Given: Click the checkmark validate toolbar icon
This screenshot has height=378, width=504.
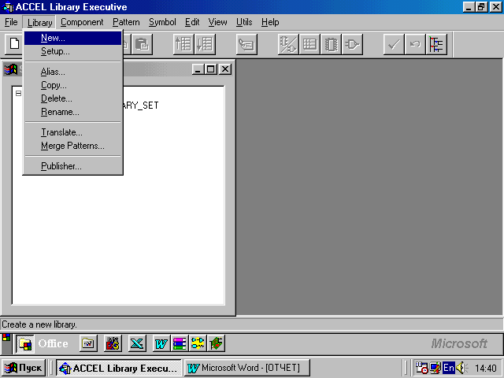Looking at the screenshot, I should [394, 44].
